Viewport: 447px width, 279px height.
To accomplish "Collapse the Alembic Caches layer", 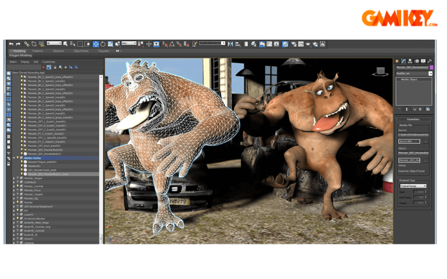I will [13, 158].
